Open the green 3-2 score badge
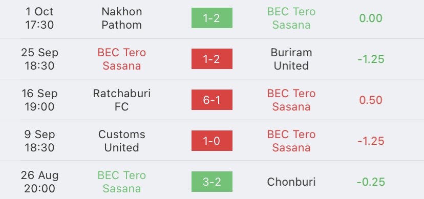The width and height of the screenshot is (424, 199). [211, 182]
